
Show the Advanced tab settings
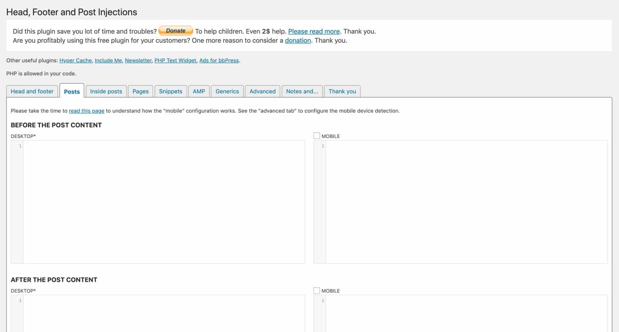[x=262, y=91]
